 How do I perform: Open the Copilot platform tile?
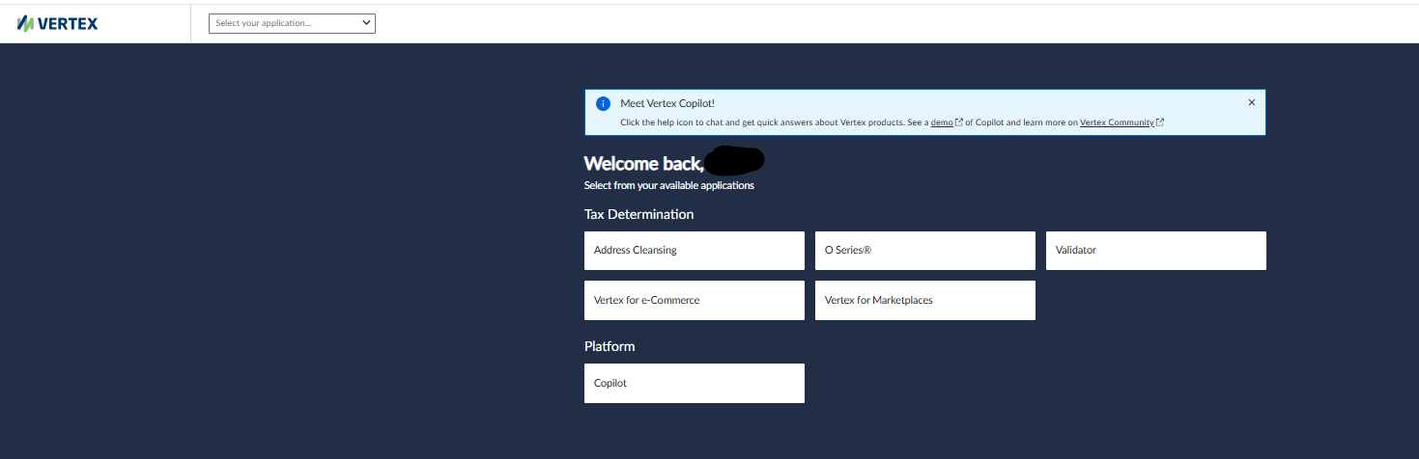click(694, 384)
